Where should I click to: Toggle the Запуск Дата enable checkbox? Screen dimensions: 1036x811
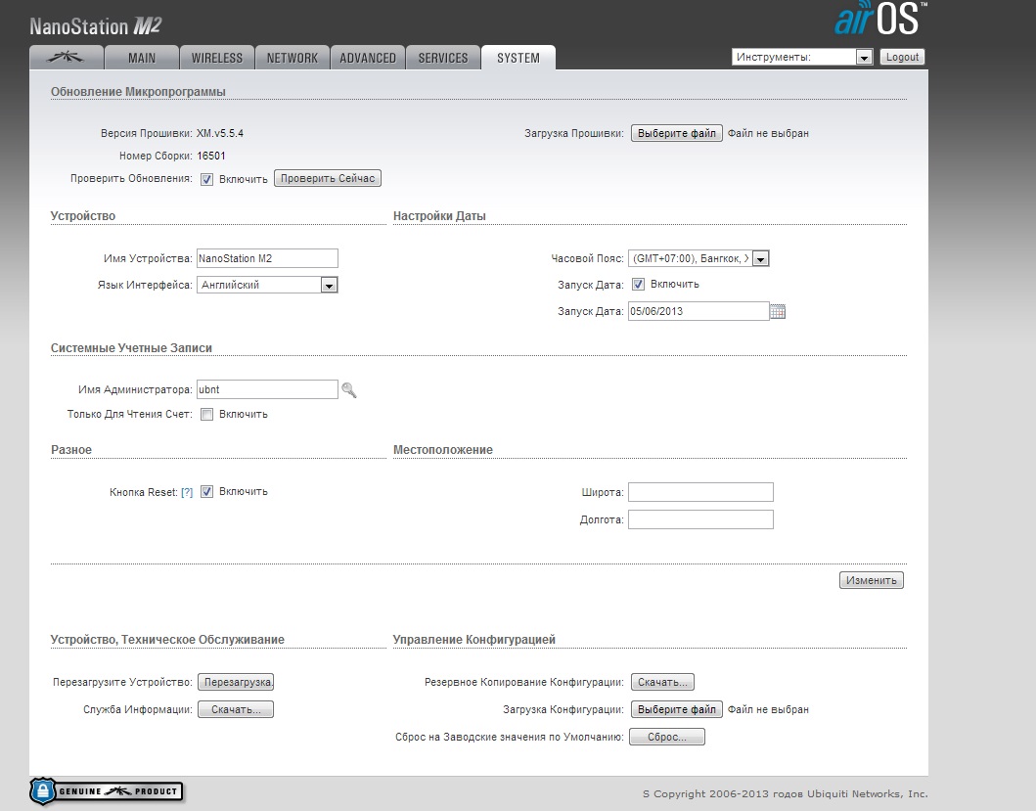(x=638, y=285)
